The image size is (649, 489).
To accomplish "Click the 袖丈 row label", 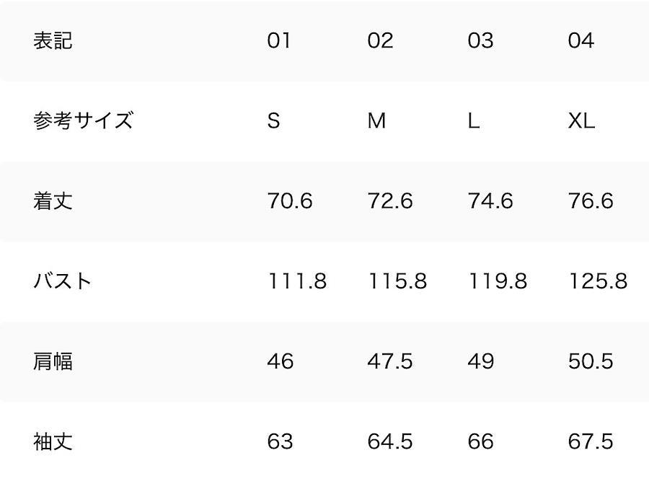I will pyautogui.click(x=53, y=441).
